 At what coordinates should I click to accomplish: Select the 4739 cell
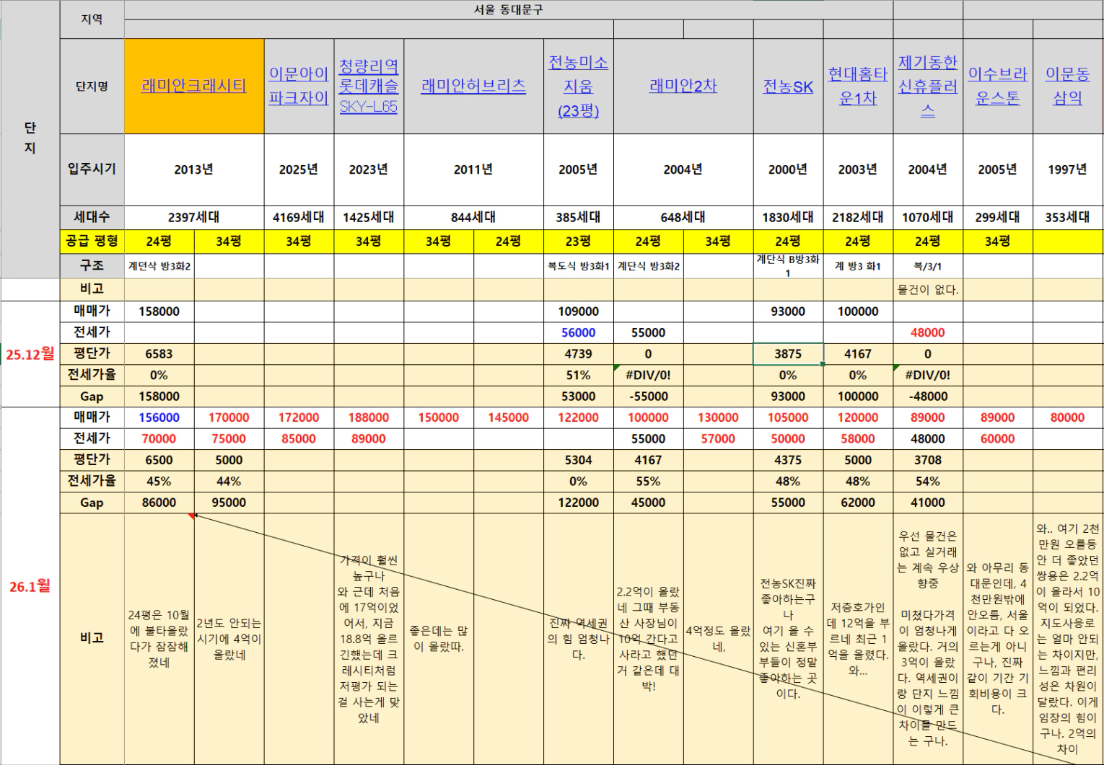click(x=579, y=354)
